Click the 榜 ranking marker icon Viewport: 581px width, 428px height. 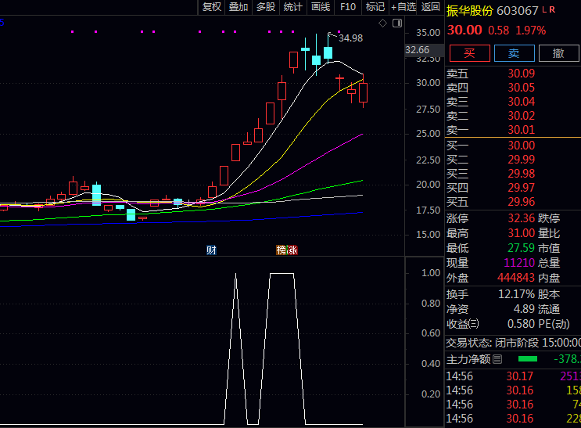tap(281, 250)
